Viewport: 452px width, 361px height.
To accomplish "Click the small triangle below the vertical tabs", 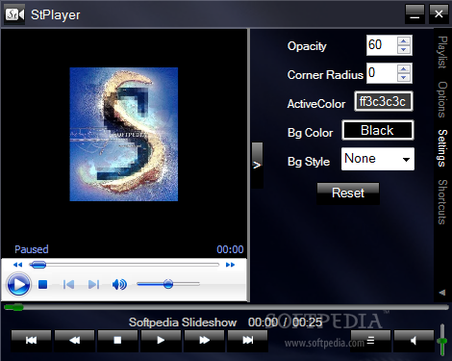I will [442, 293].
